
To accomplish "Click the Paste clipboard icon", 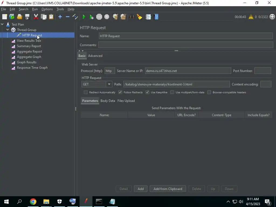I will pos(51,17).
